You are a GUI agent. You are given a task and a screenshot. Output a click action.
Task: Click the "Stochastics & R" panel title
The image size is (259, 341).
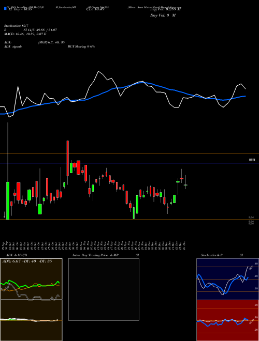(x=212, y=255)
